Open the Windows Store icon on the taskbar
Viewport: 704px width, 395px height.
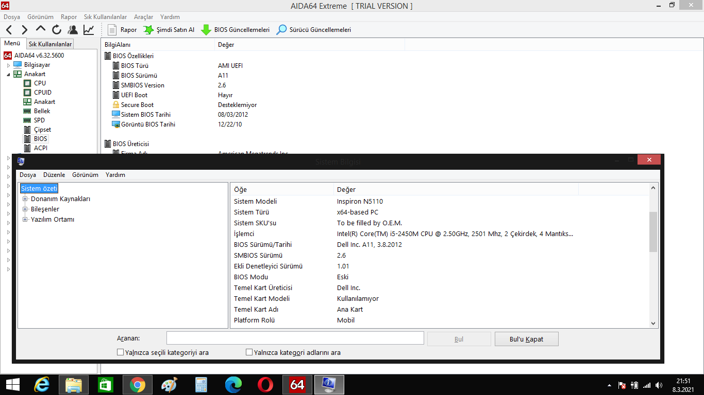106,385
